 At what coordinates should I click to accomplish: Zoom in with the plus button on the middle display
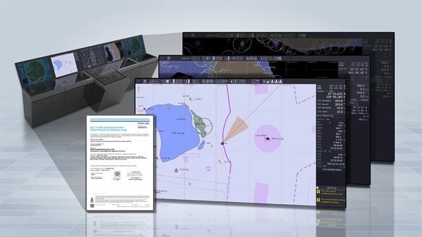(194, 59)
